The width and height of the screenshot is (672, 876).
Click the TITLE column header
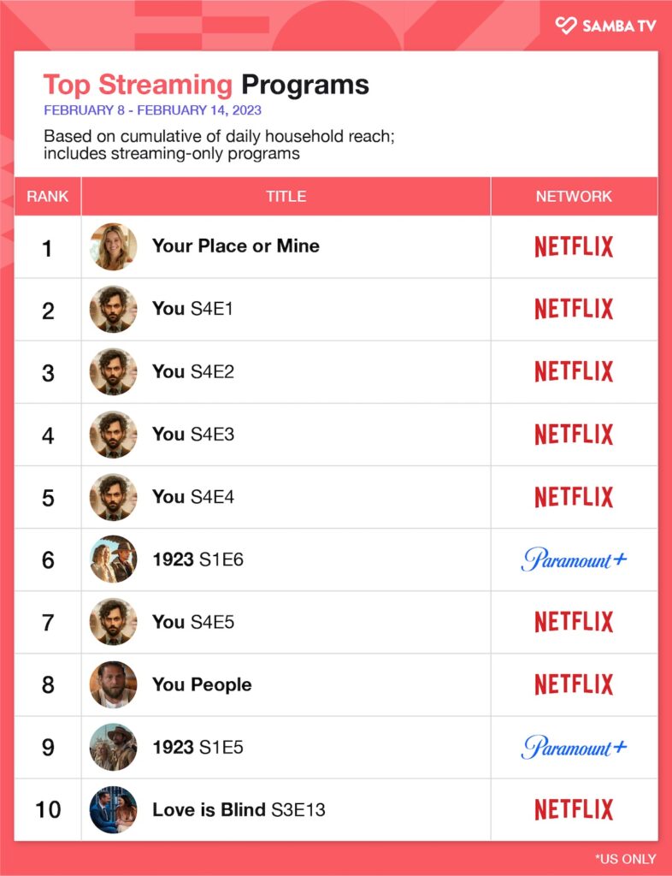[x=286, y=197]
